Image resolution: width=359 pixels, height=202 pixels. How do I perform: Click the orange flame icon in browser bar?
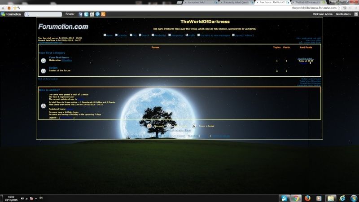pos(9,8)
